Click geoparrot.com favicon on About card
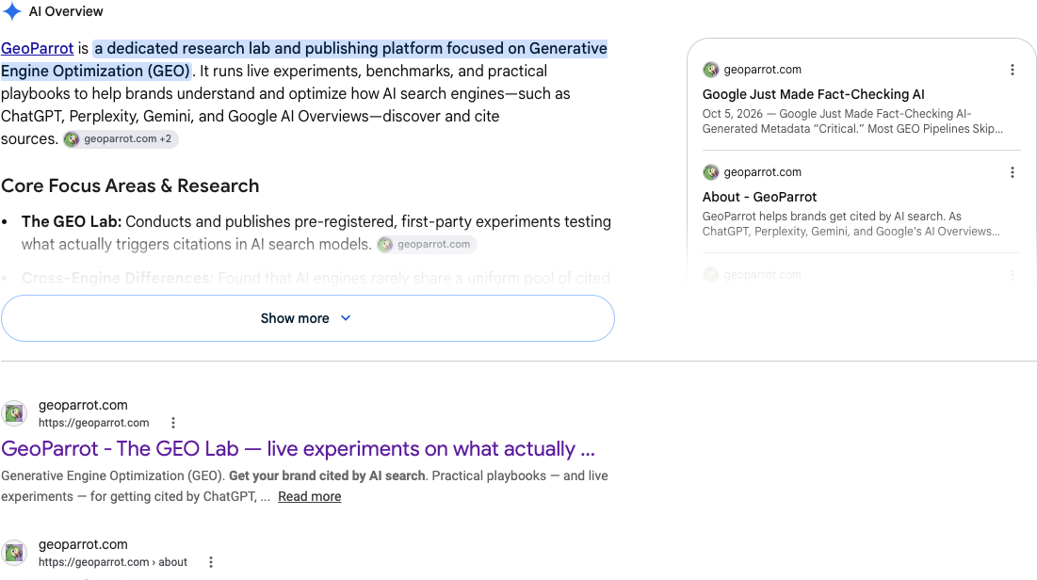The width and height of the screenshot is (1037, 580). (x=711, y=172)
